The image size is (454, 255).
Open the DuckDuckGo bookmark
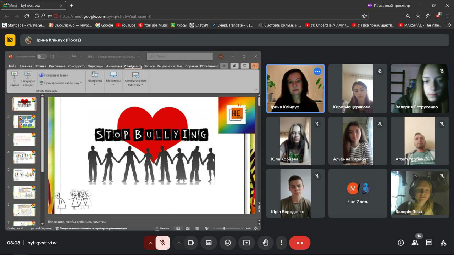(70, 25)
